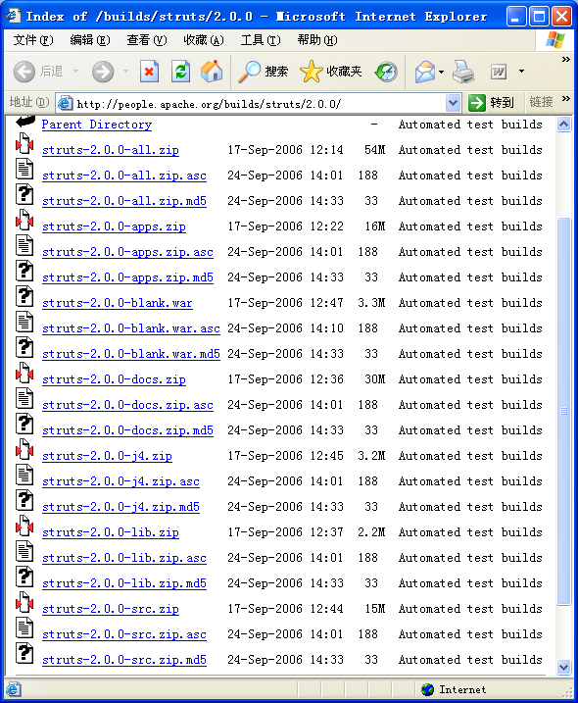Image resolution: width=578 pixels, height=703 pixels.
Task: Open the Back button history dropdown arrow
Action: click(x=75, y=72)
